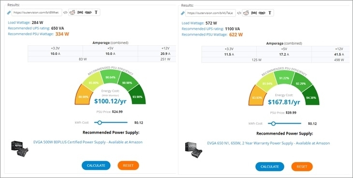Select the outervision.com/b/t8Wket URL field
Viewport: 353px width, 178px height.
[x=37, y=13]
